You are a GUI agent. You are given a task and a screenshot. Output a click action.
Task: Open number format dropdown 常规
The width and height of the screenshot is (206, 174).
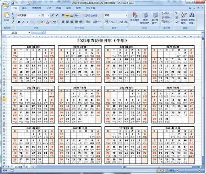click(x=126, y=15)
